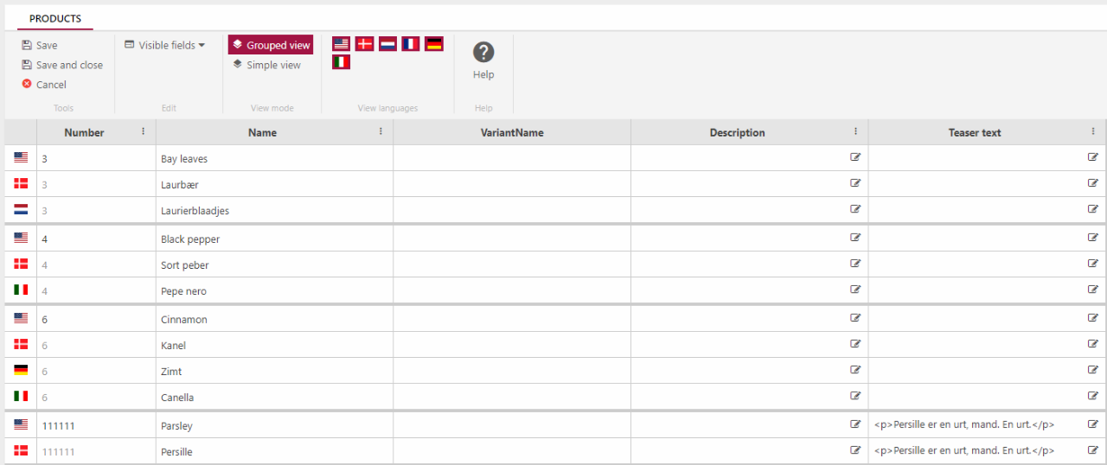Switch to Simple view mode
This screenshot has height=465, width=1107.
[266, 65]
